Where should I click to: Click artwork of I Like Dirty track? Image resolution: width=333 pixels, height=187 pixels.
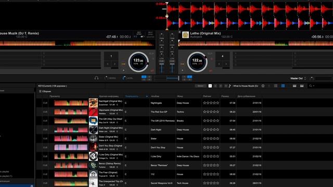click(93, 156)
